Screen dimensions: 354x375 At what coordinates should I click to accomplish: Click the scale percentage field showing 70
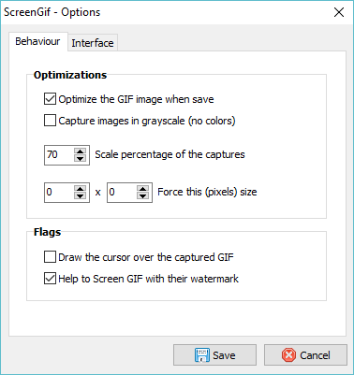(x=59, y=155)
